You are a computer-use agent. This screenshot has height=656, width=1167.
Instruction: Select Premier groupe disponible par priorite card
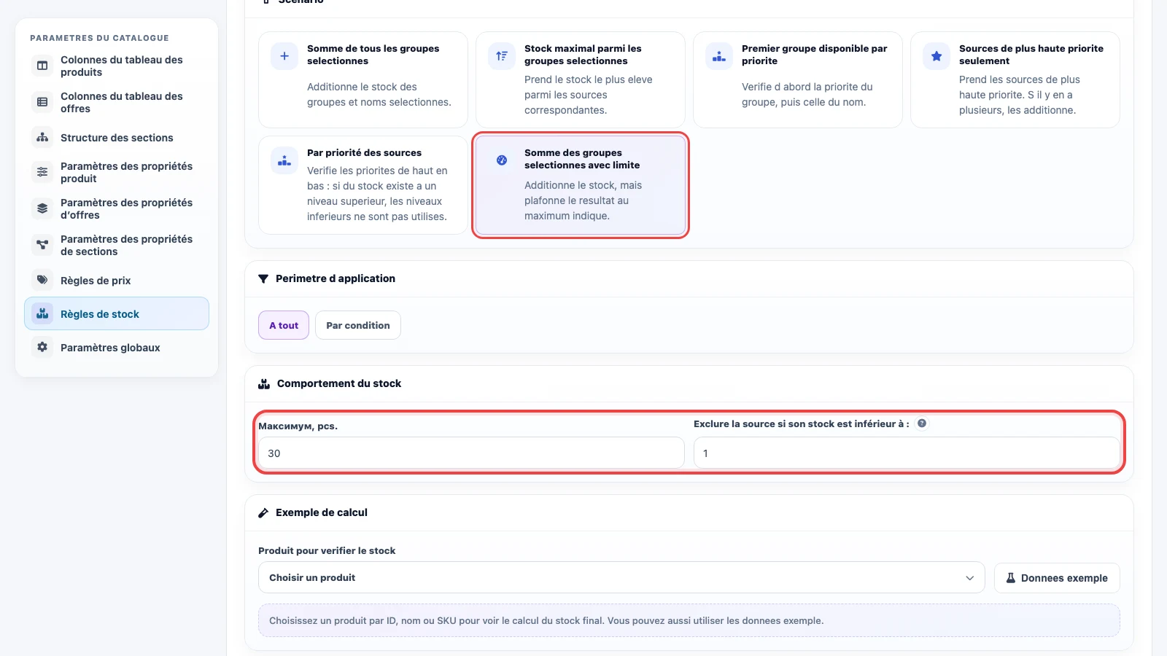pos(798,79)
